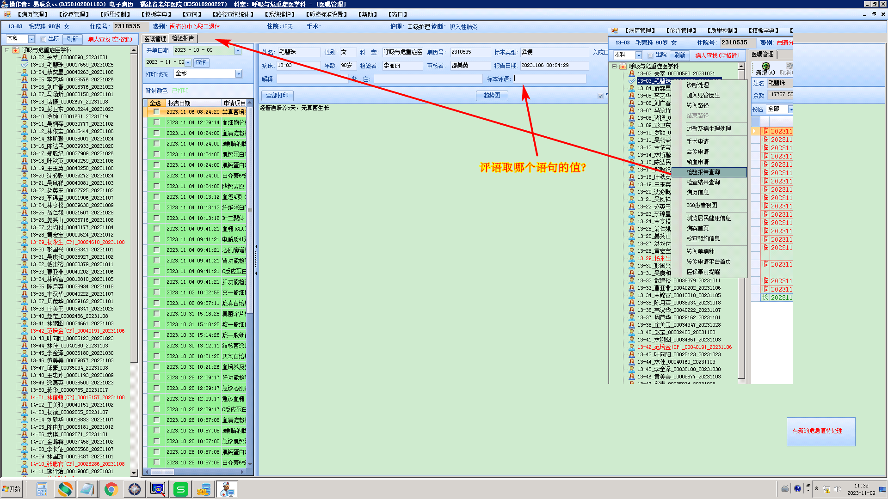
Task: Open the 打印状态 dropdown
Action: click(x=239, y=74)
